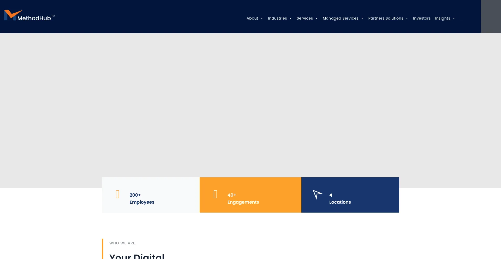Click the Partners Solutions menu label
501x259 pixels.
click(385, 18)
